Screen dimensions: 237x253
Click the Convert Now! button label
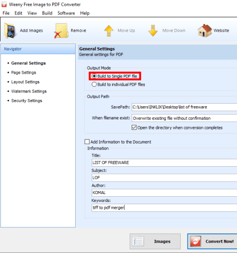pyautogui.click(x=220, y=241)
